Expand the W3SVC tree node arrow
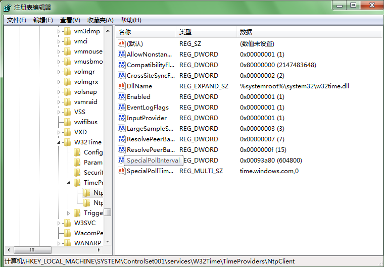 point(60,223)
